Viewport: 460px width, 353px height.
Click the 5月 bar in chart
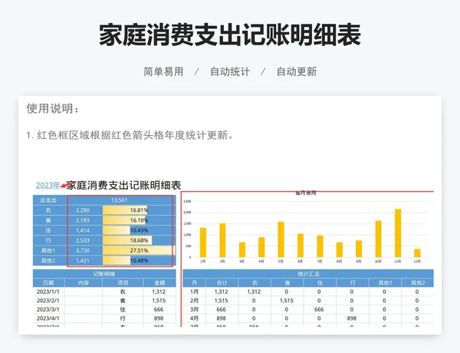[281, 239]
